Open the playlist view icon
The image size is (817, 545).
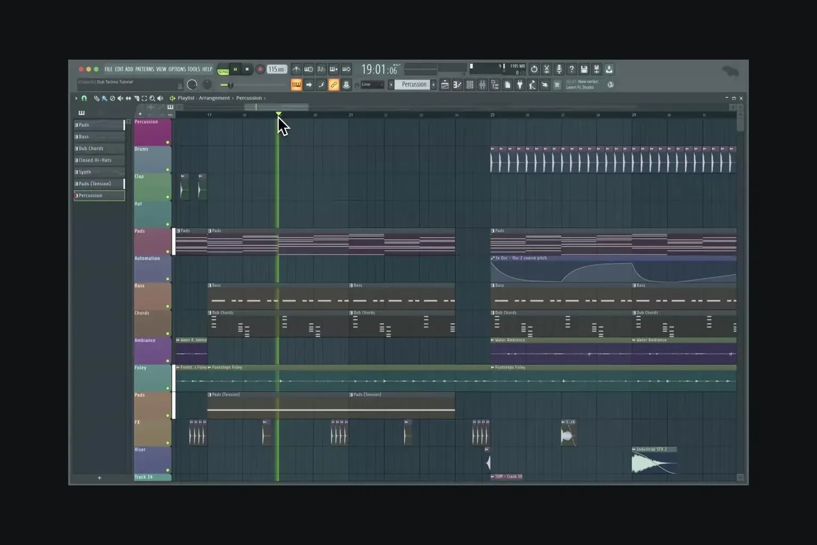point(445,85)
